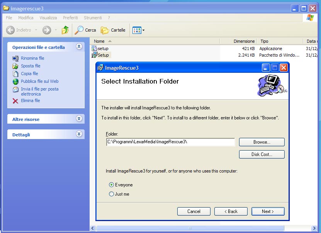Viewport: 321px width, 233px height.
Task: Click the Next button in installer
Action: point(268,211)
